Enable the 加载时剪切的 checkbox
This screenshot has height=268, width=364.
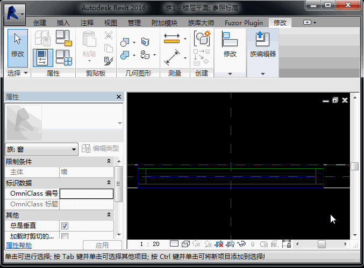click(65, 236)
